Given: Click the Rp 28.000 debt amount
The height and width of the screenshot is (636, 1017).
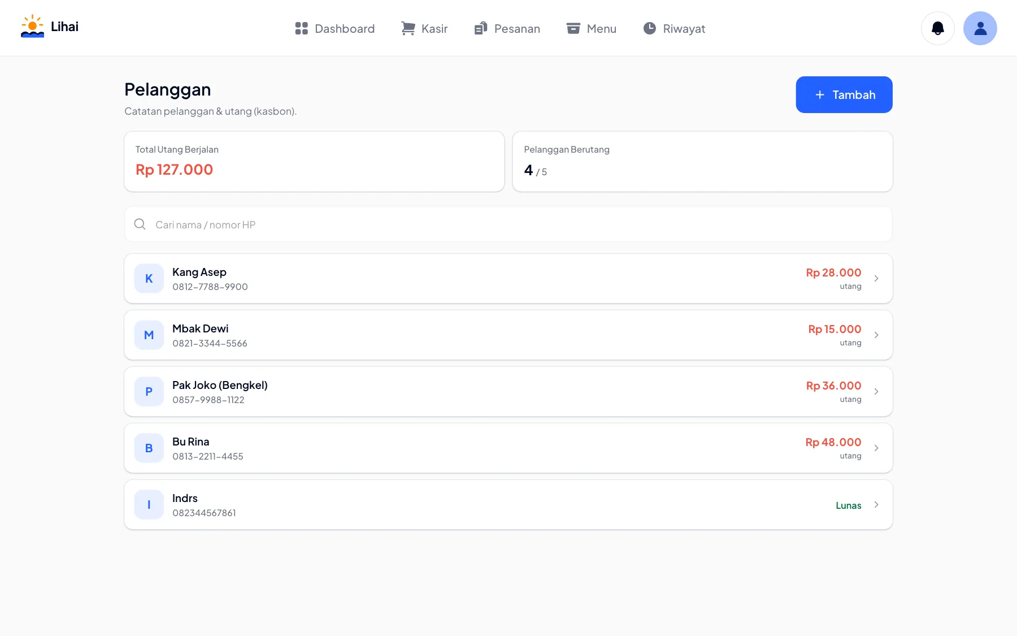Looking at the screenshot, I should pyautogui.click(x=833, y=272).
